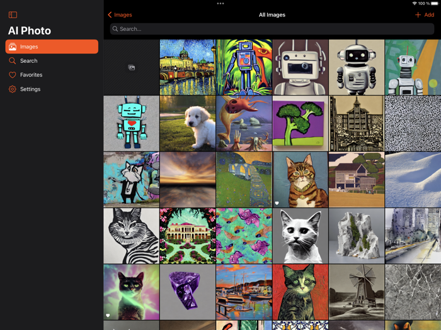Click the Search... input field
This screenshot has width=441, height=330.
tap(272, 29)
